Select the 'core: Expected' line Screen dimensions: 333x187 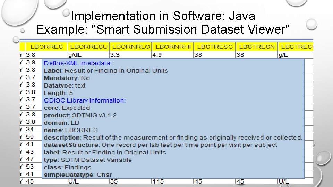67,108
